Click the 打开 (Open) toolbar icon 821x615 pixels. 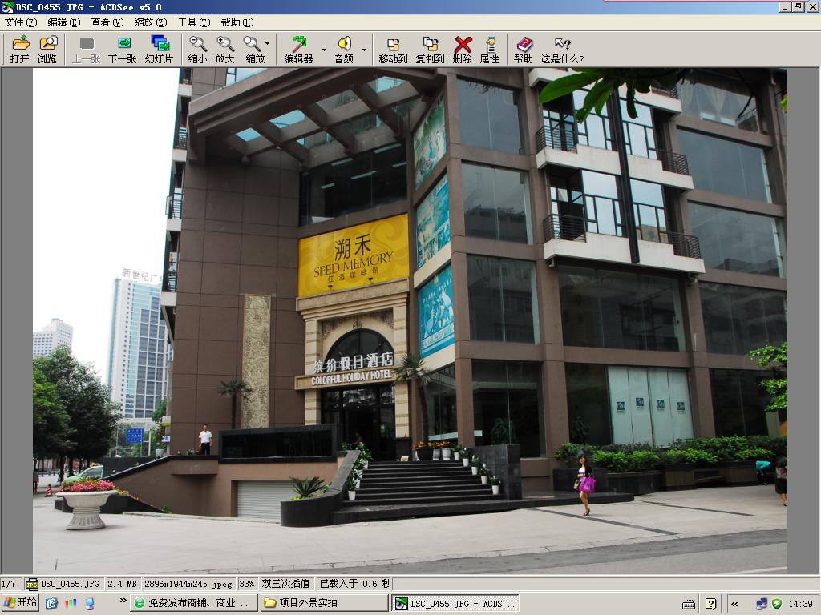point(20,49)
